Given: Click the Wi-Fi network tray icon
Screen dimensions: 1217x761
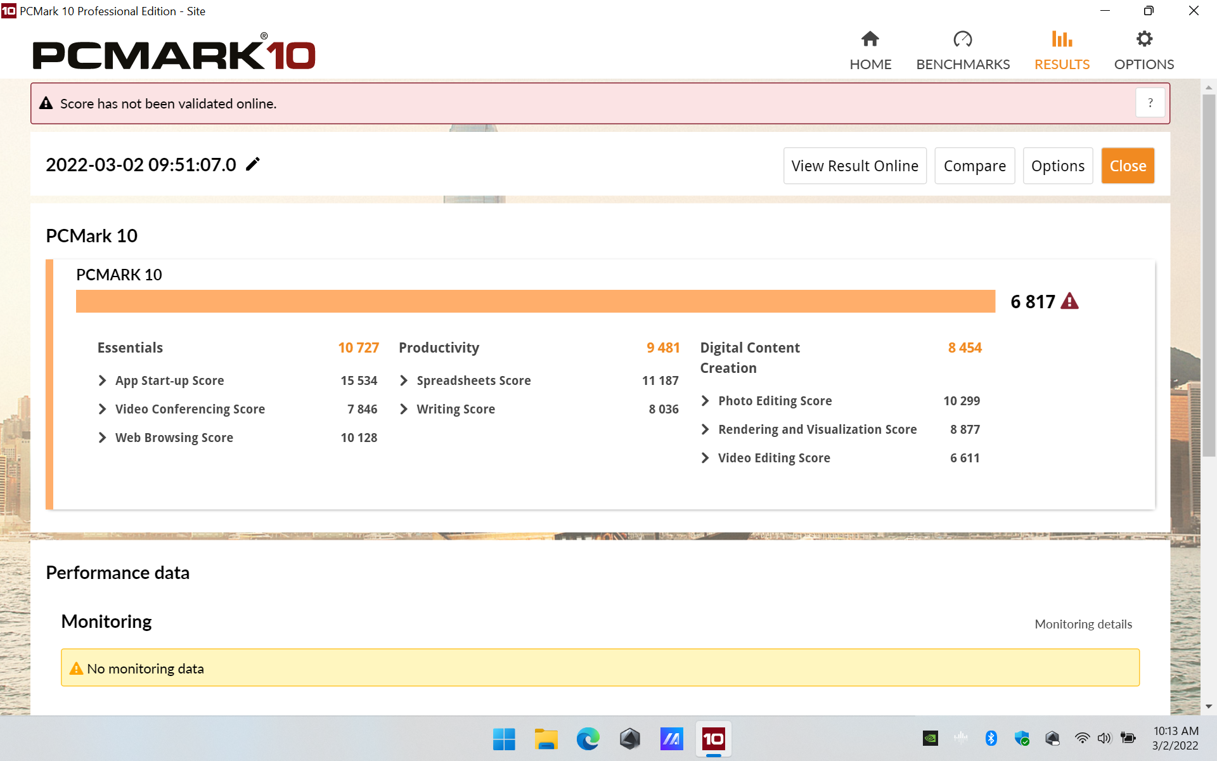Looking at the screenshot, I should click(x=1082, y=738).
